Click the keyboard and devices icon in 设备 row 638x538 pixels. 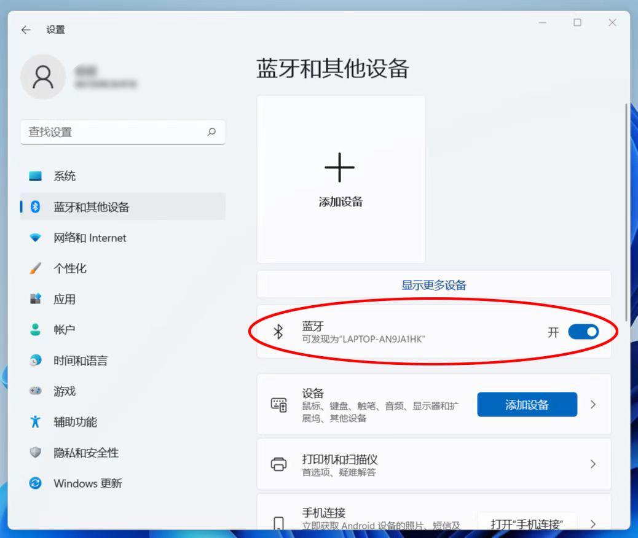(278, 405)
